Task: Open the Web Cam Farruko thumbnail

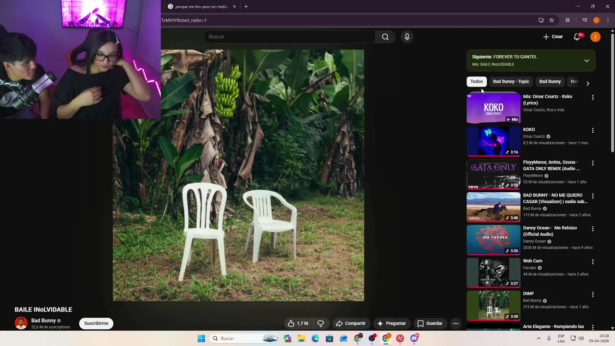Action: (x=493, y=272)
